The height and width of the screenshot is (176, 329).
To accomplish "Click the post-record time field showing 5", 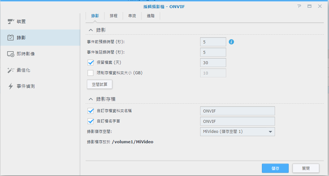I will point(213,52).
